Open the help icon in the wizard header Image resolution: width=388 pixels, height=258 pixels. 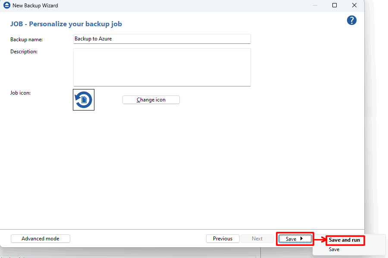click(x=352, y=20)
